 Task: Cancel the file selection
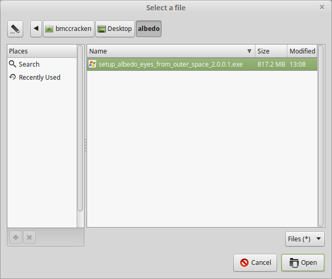[255, 263]
